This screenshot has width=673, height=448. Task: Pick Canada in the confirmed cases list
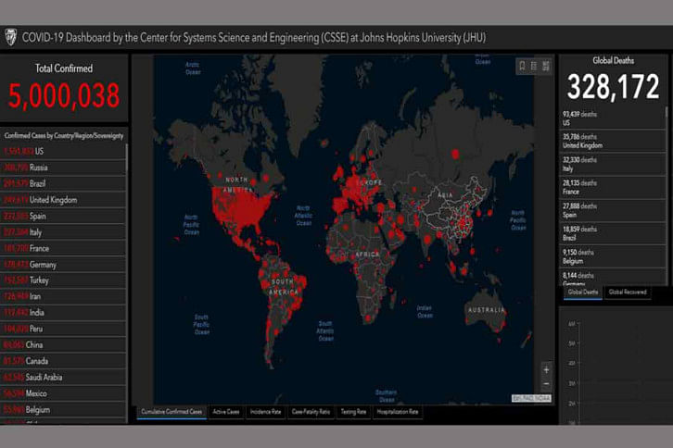(63, 361)
